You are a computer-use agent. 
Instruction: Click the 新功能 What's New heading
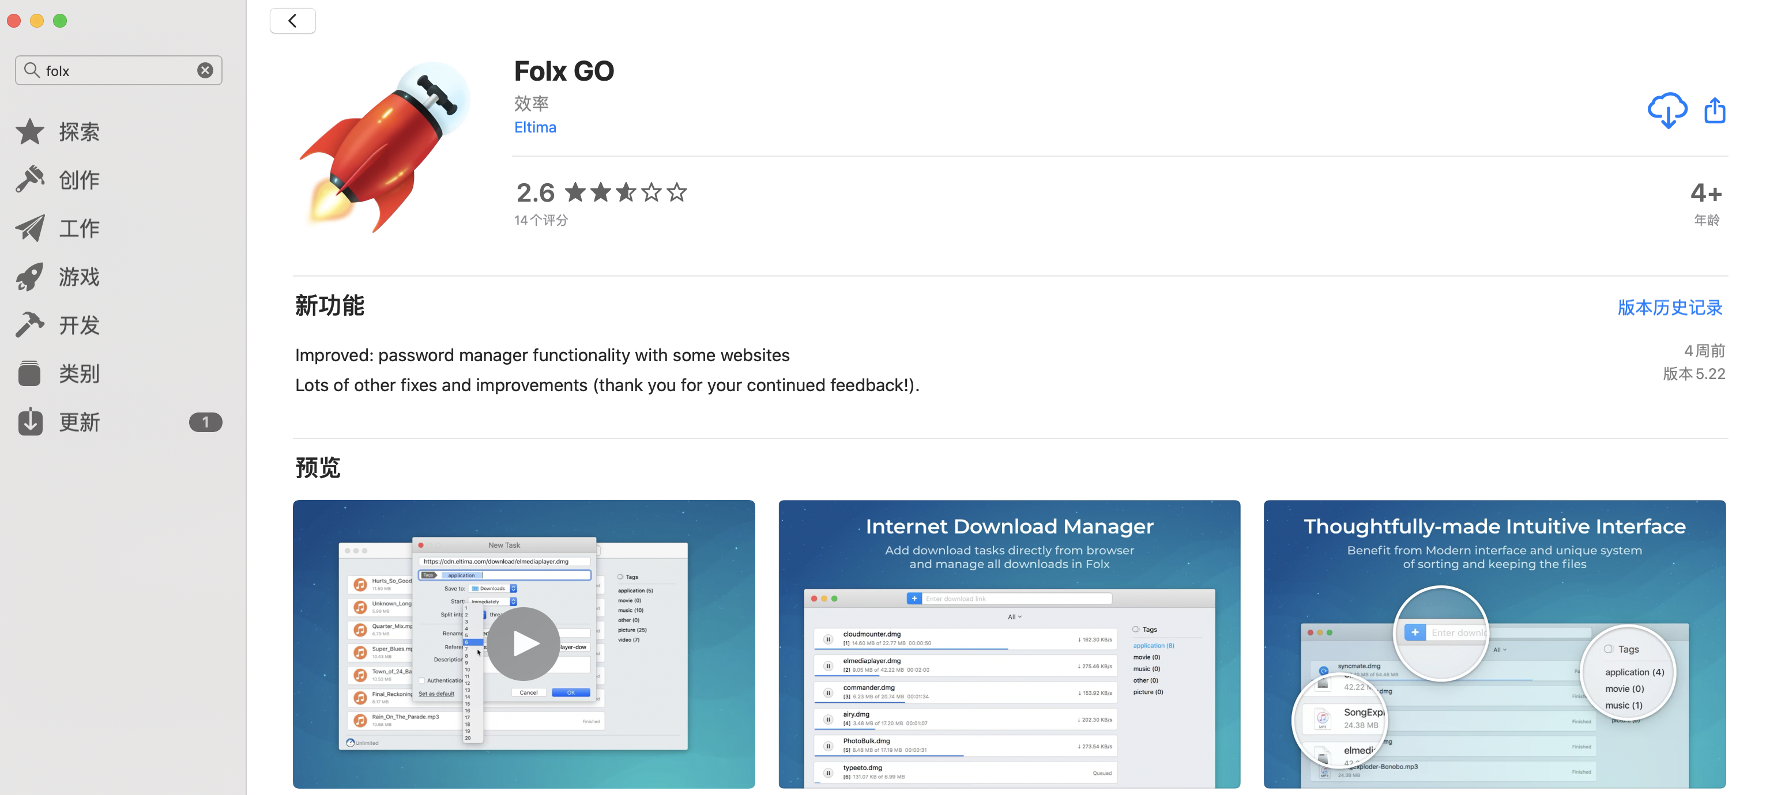(330, 305)
